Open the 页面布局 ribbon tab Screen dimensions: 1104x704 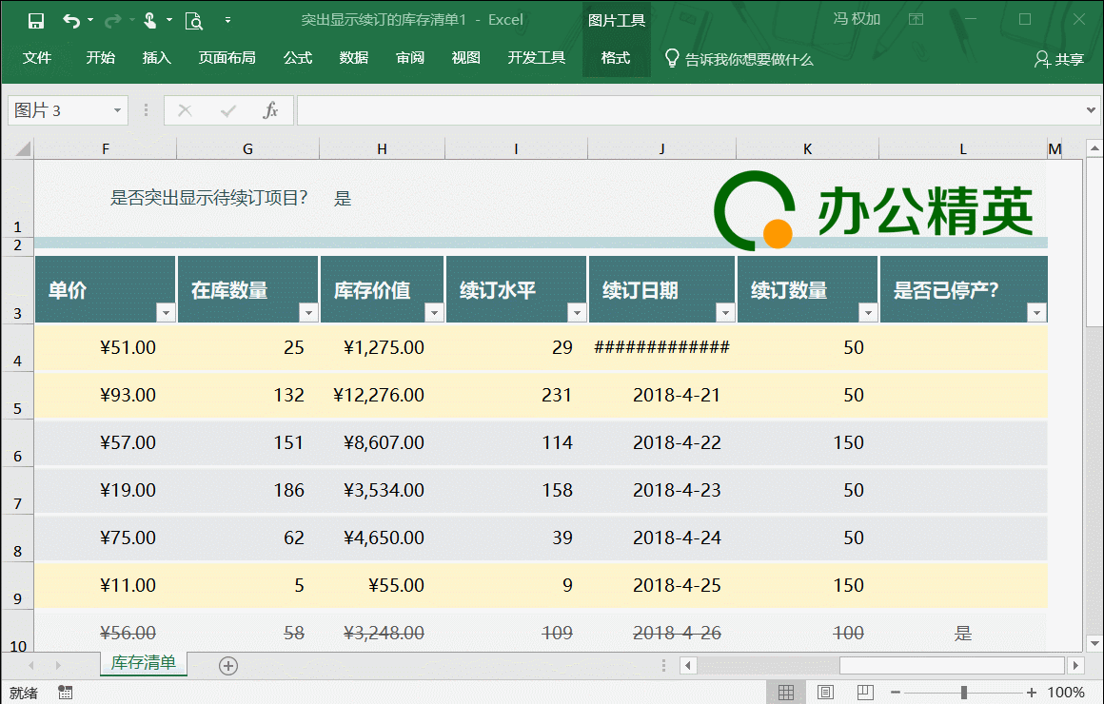click(227, 58)
